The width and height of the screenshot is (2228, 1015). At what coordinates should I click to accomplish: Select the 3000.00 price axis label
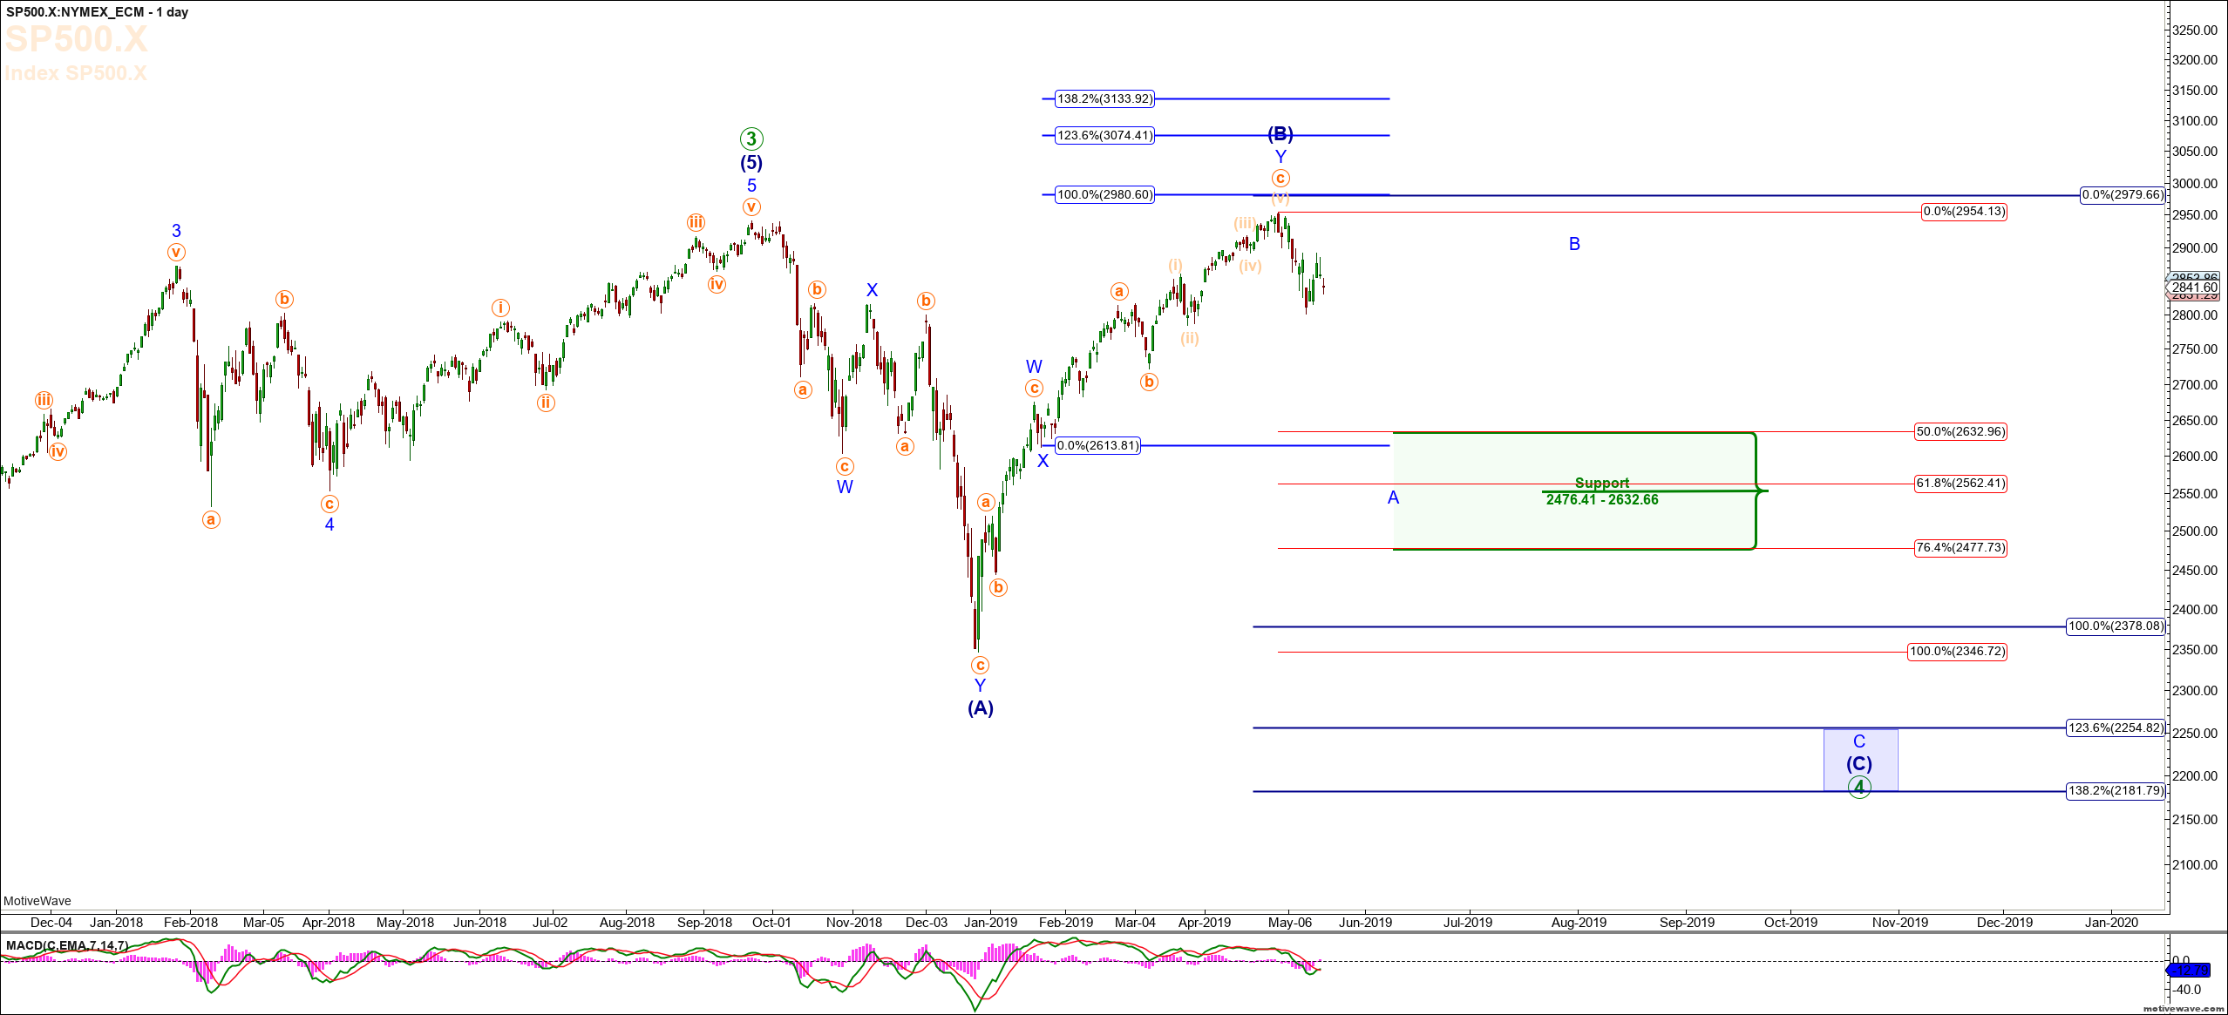pos(2195,183)
